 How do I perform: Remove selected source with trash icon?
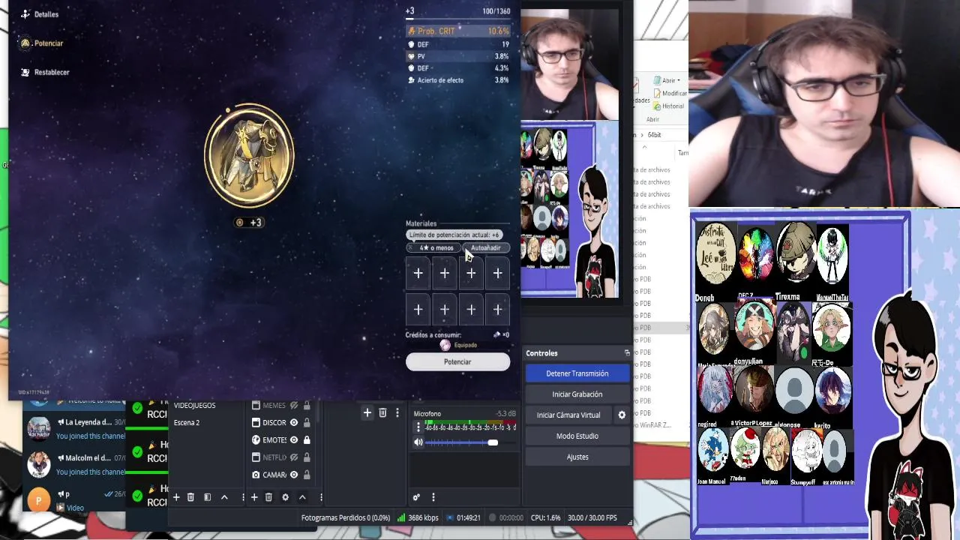(268, 497)
